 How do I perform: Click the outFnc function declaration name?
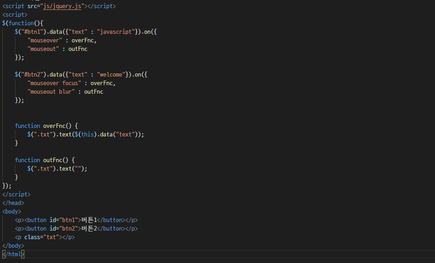[x=53, y=160]
